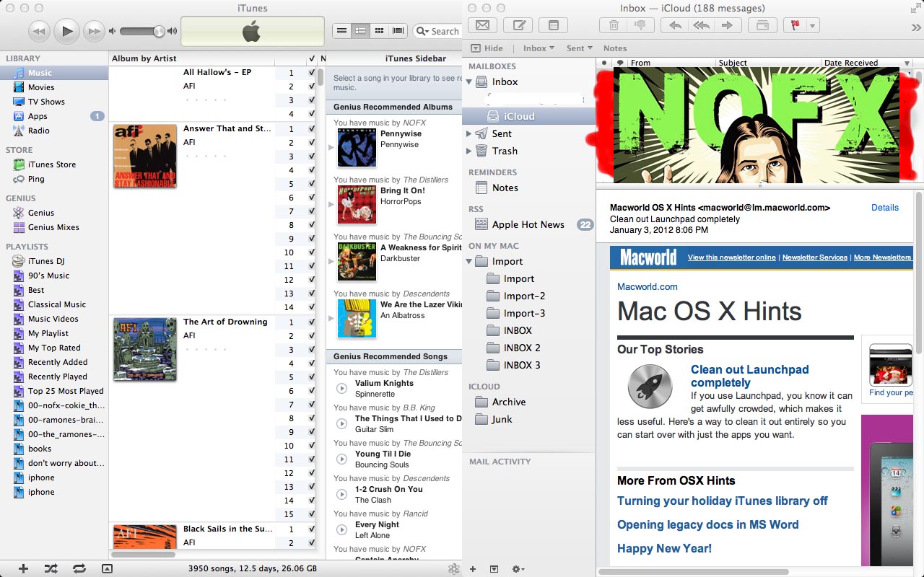Screen dimensions: 924x577
Task: Archive the message using Mail toolbar
Action: pos(762,26)
